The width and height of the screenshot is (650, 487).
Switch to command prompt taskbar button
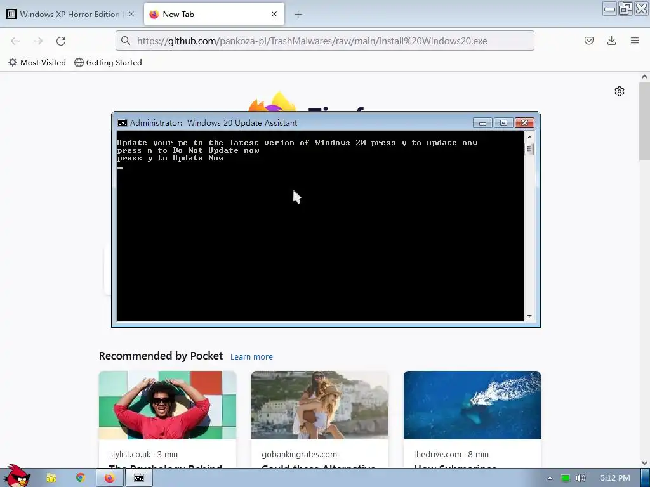(x=139, y=478)
